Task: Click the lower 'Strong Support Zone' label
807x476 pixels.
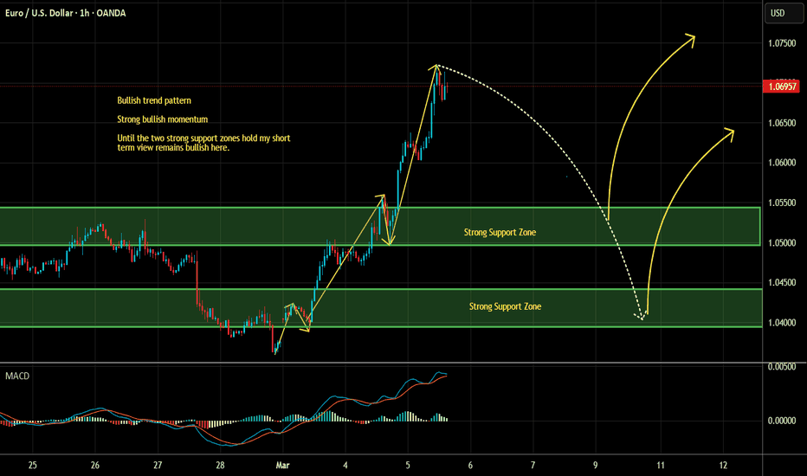Action: click(505, 306)
